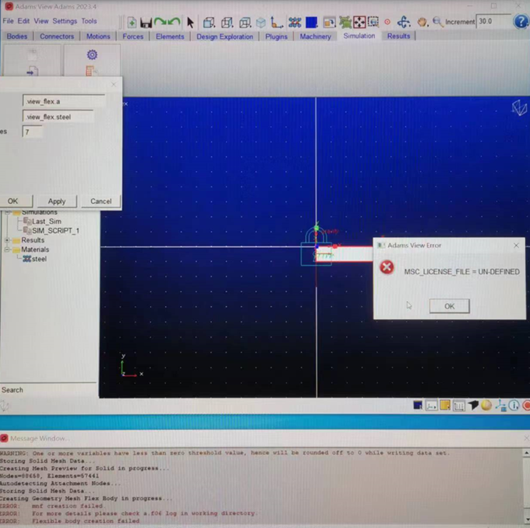Click the fit view four-arrows icon

tap(359, 22)
